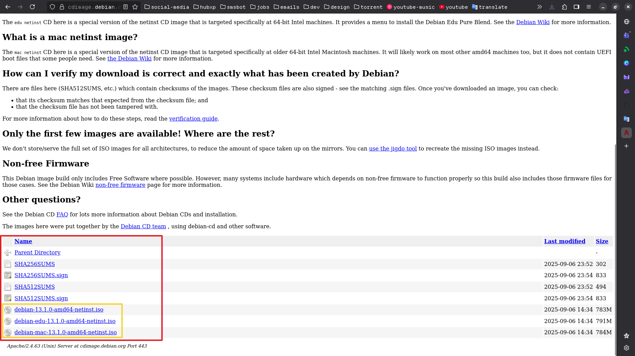Viewport: 635px width, 356px height.
Task: Open the social-media bookmark folder
Action: [166, 7]
